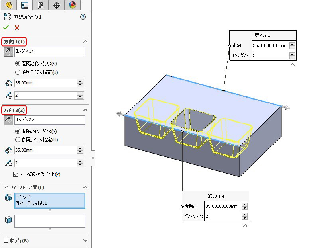Viewport: 319px width, 248px height.
Task: Click the faces to pattern icon
Action: (x=8, y=220)
